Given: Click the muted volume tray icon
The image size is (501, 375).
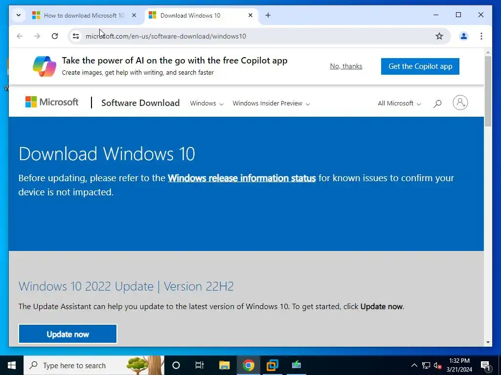Looking at the screenshot, I should click(438, 365).
